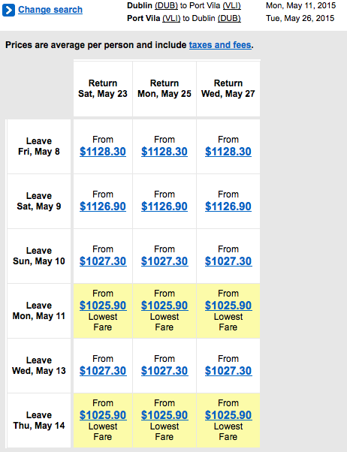Select $1128.30 fare, leave May 8, return May 27
This screenshot has width=347, height=452.
(228, 152)
